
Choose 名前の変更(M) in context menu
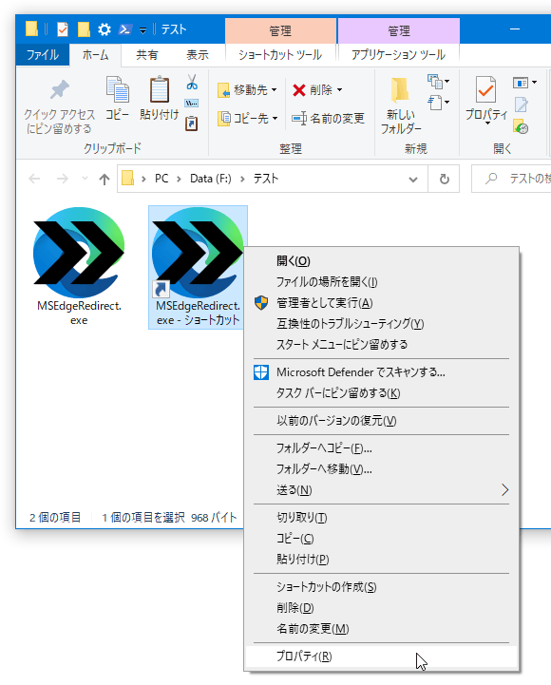[382, 629]
